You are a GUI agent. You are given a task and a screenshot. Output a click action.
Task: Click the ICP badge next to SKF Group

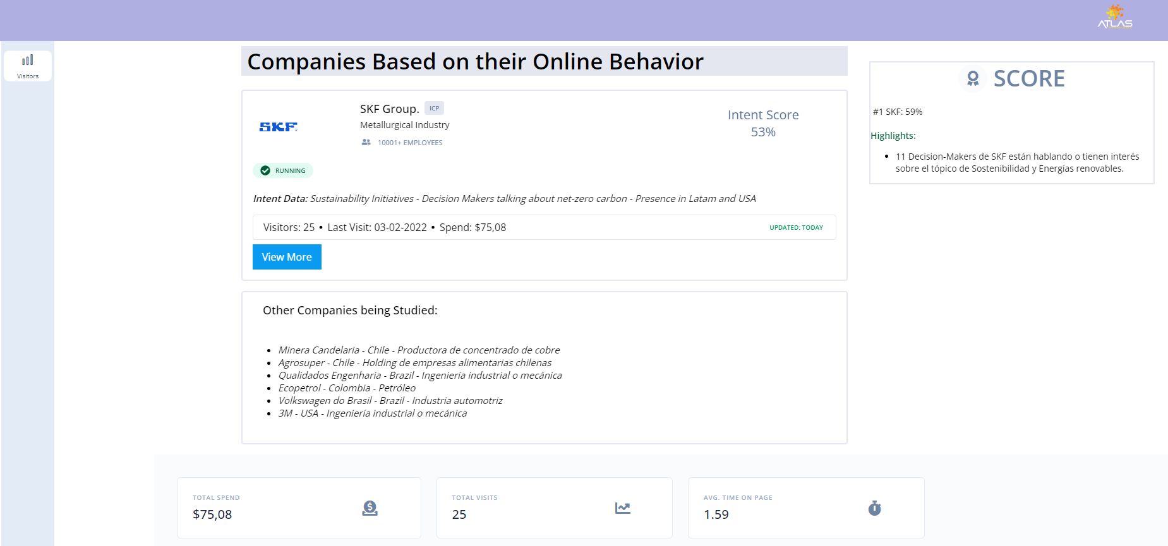(434, 108)
